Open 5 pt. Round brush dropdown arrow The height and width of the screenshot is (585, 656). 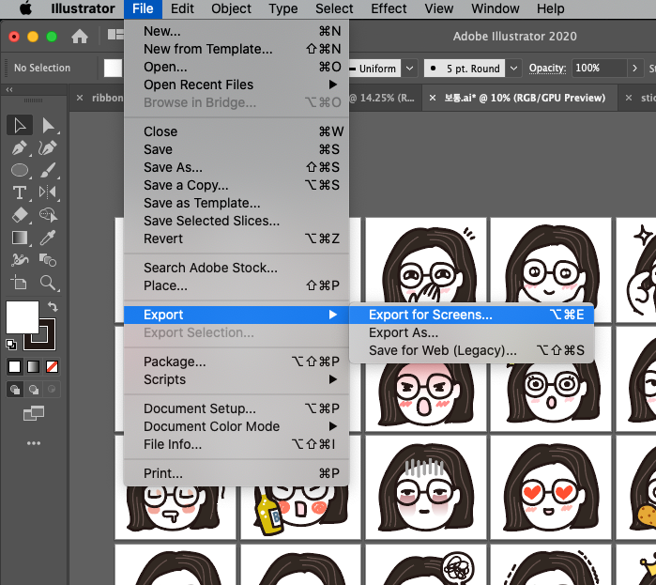click(x=513, y=69)
